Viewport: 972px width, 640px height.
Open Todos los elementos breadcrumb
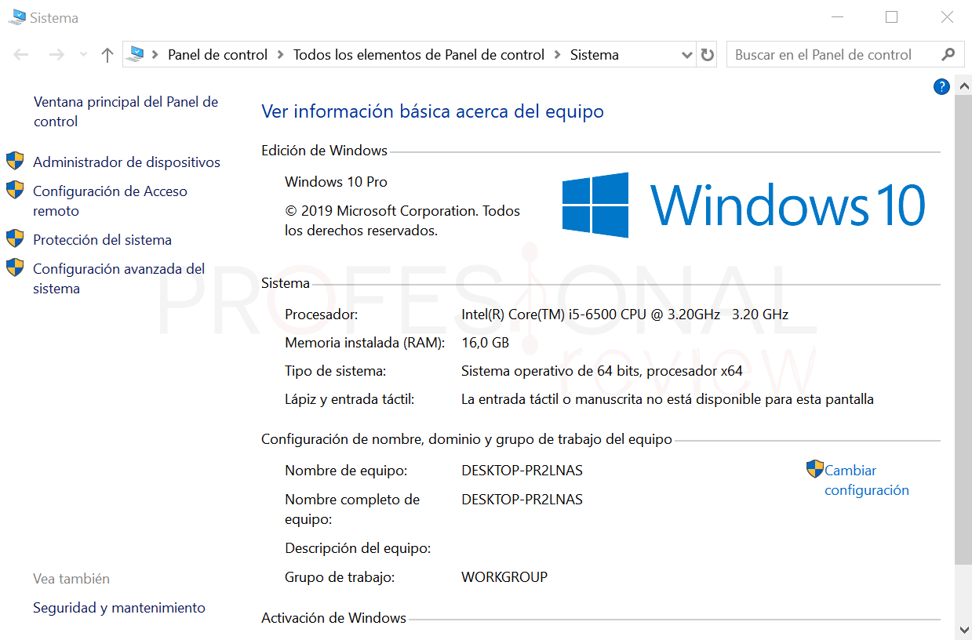click(x=419, y=55)
